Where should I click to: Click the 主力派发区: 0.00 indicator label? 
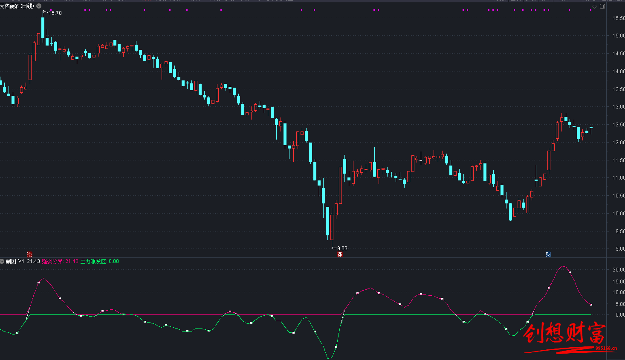pyautogui.click(x=100, y=261)
